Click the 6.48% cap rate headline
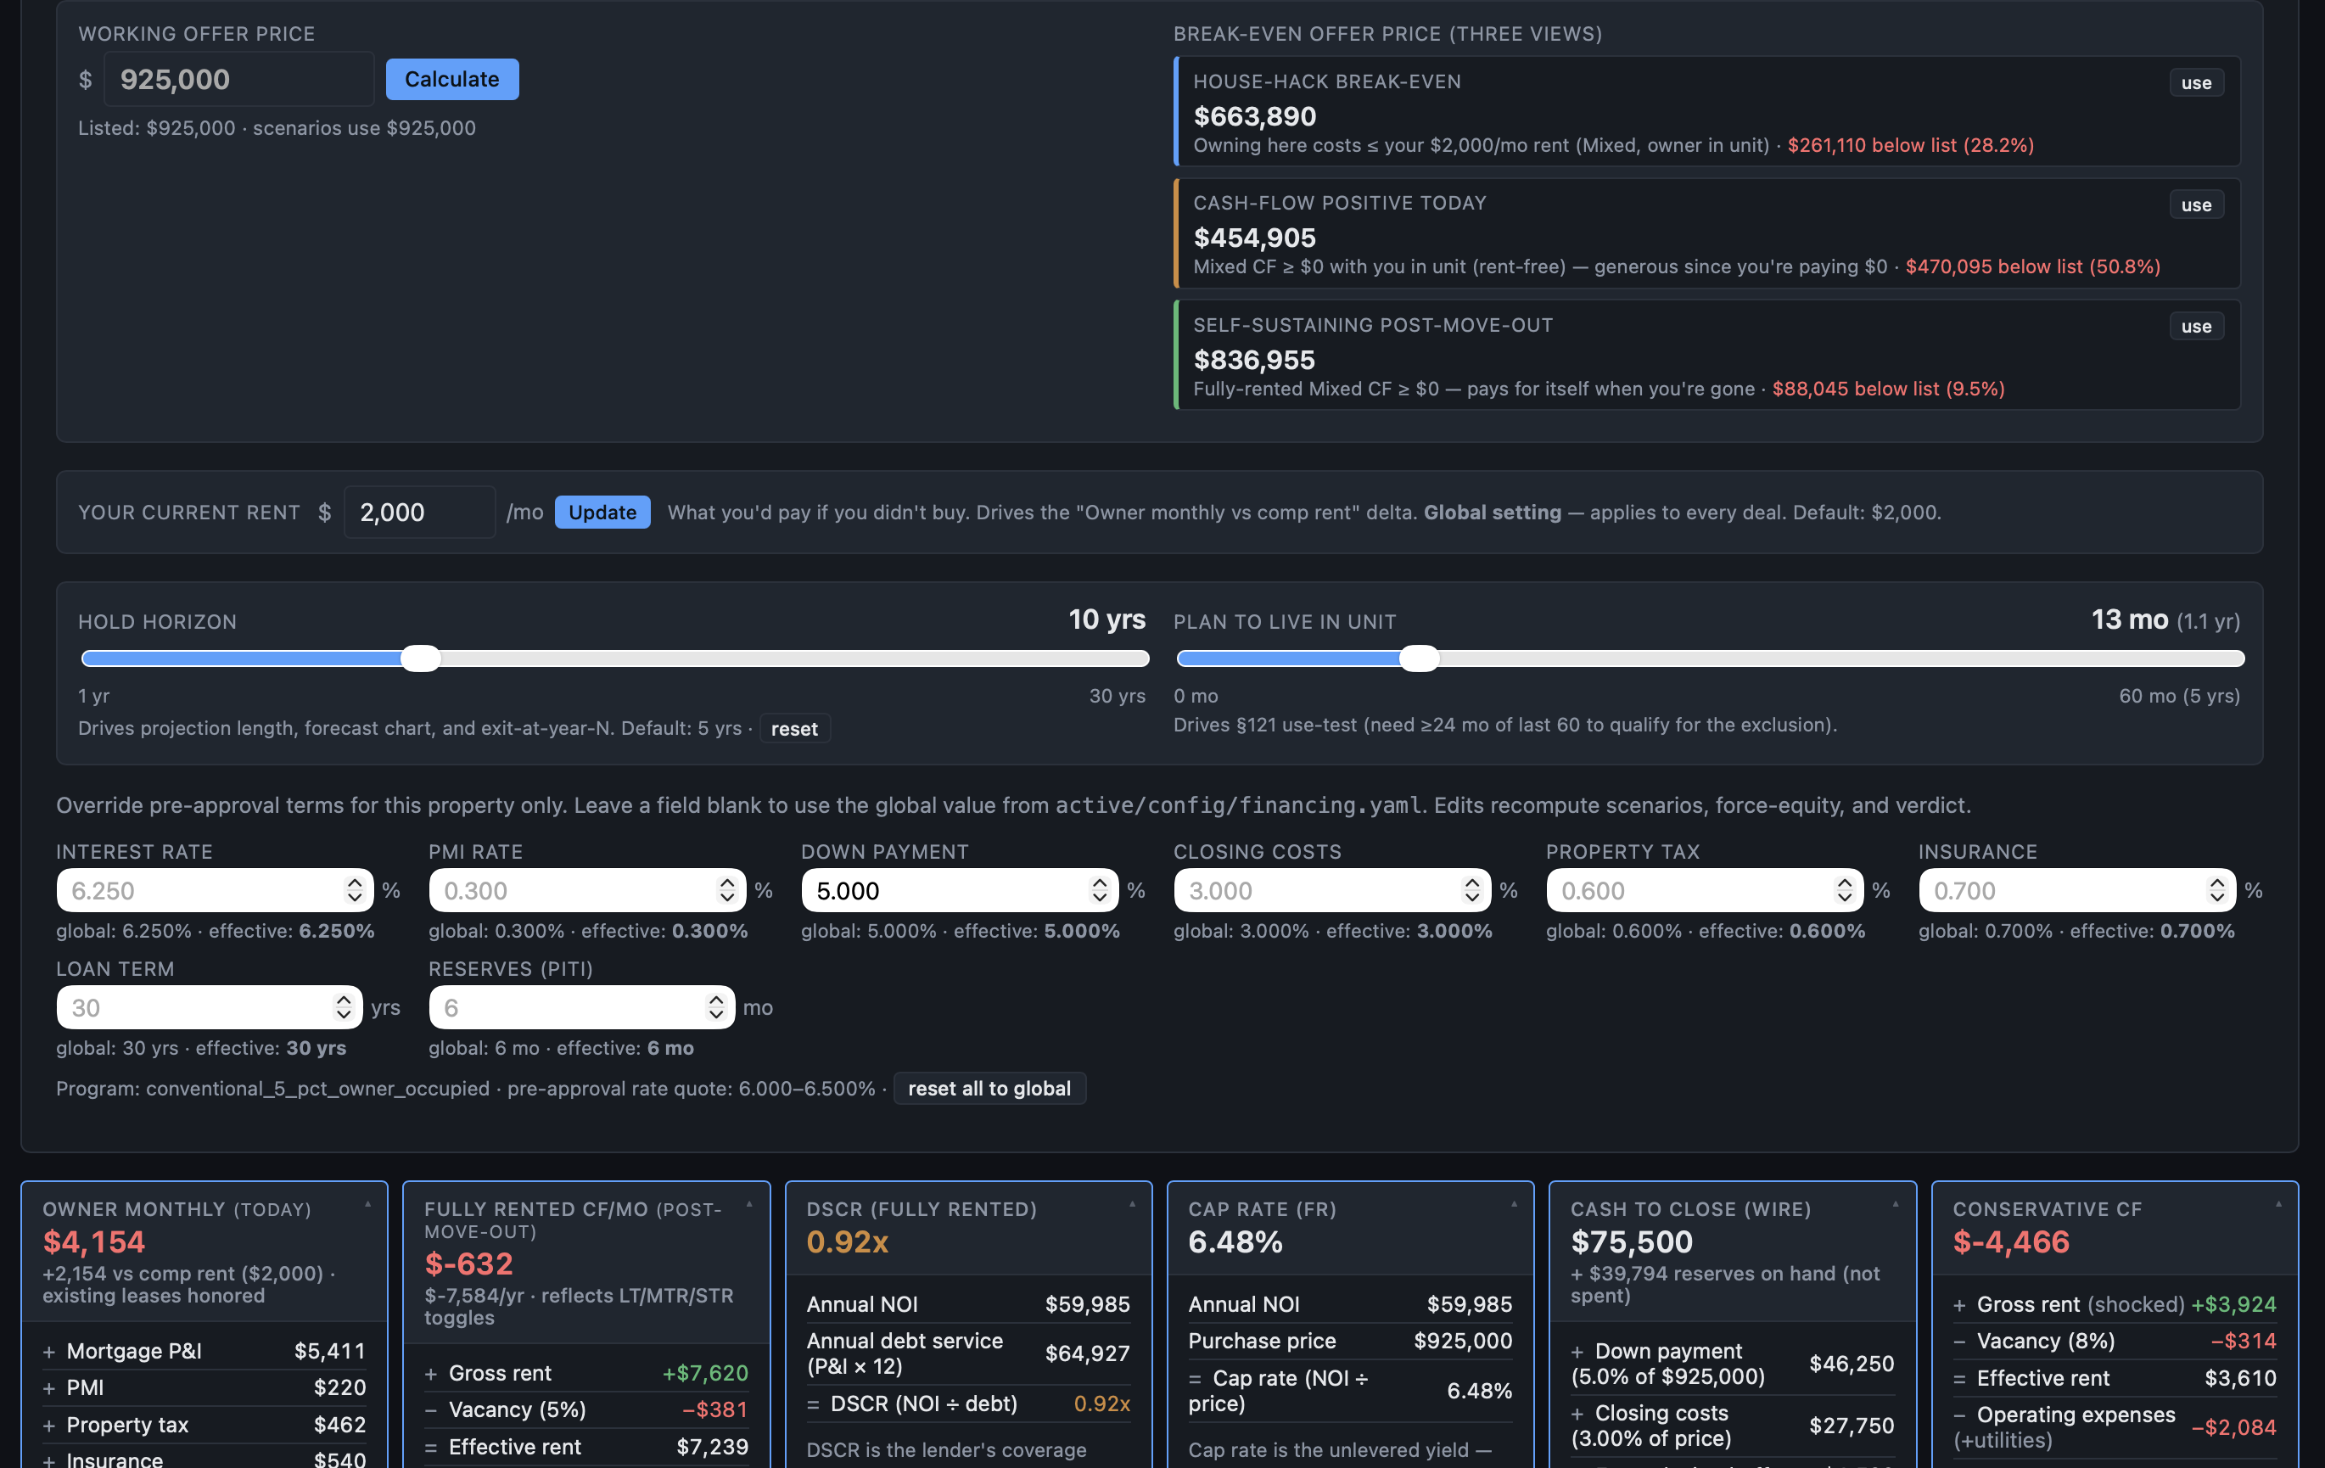 1235,1241
